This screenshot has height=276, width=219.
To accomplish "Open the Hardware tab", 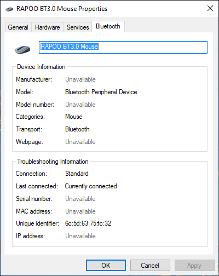I will click(x=48, y=27).
